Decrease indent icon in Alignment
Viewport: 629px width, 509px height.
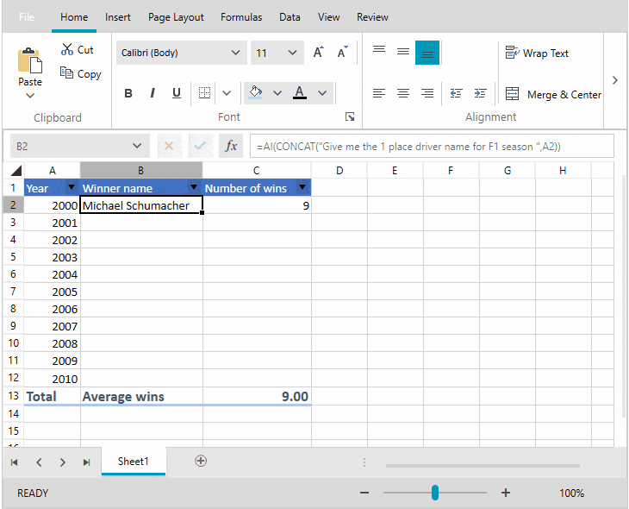(456, 94)
